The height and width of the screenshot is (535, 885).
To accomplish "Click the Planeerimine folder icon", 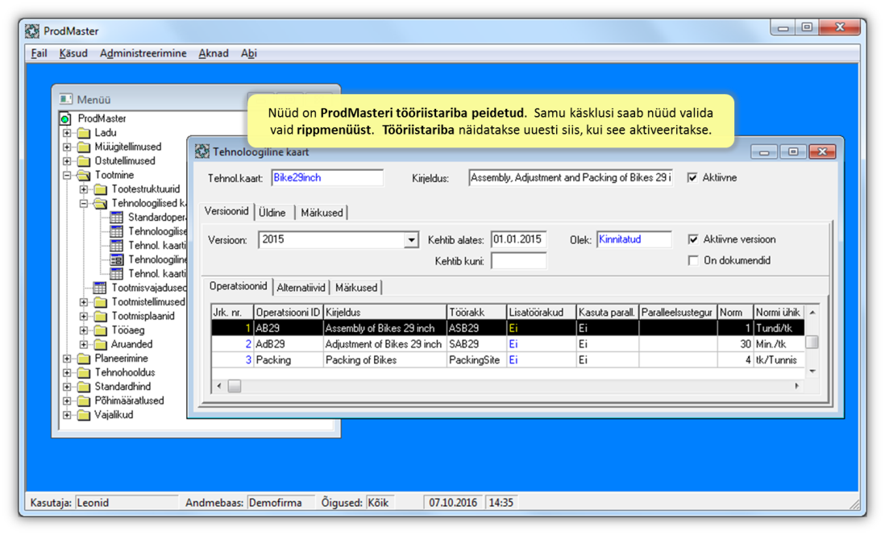I will pos(84,359).
